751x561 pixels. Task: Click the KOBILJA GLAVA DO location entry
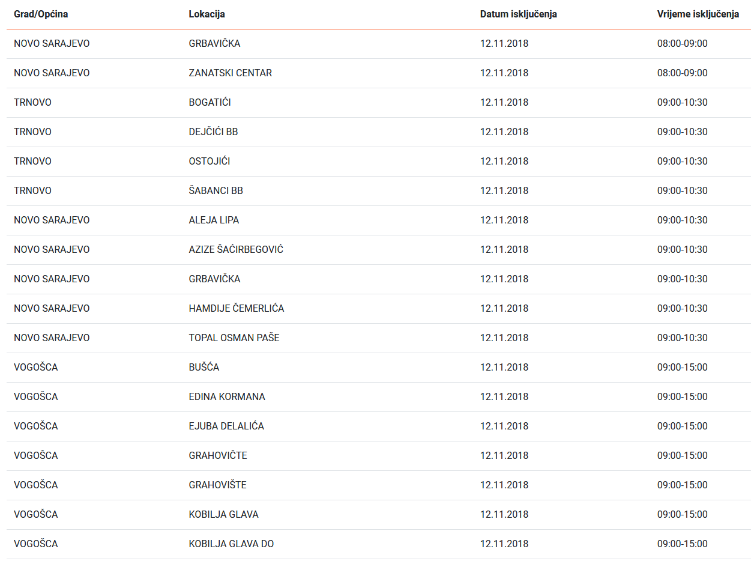[x=231, y=544]
